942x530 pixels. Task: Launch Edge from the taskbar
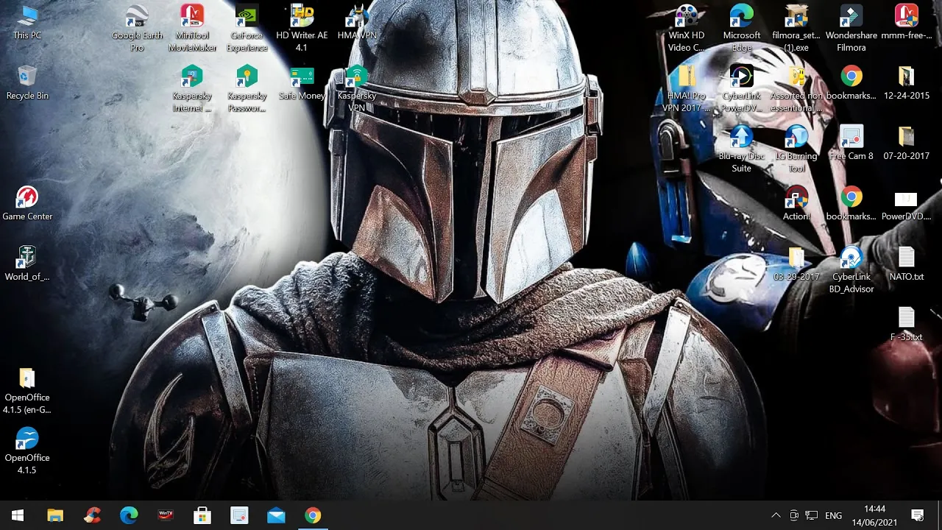click(129, 515)
